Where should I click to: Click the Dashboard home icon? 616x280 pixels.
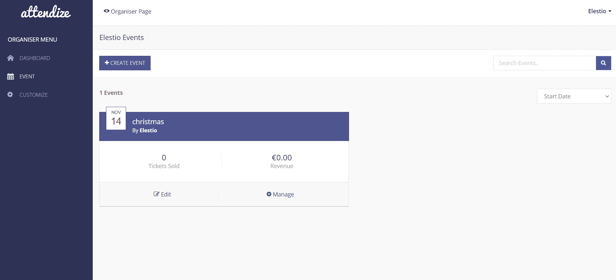(10, 58)
